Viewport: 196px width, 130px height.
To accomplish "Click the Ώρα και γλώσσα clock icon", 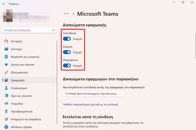I will click(6, 96).
